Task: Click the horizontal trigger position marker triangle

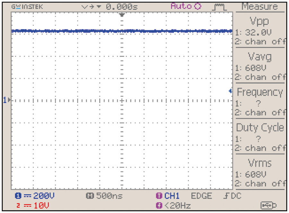Action: click(122, 15)
